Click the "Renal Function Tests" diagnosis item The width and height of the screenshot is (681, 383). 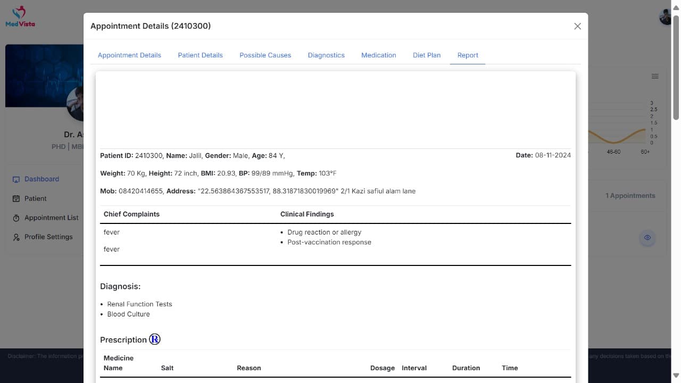[139, 304]
